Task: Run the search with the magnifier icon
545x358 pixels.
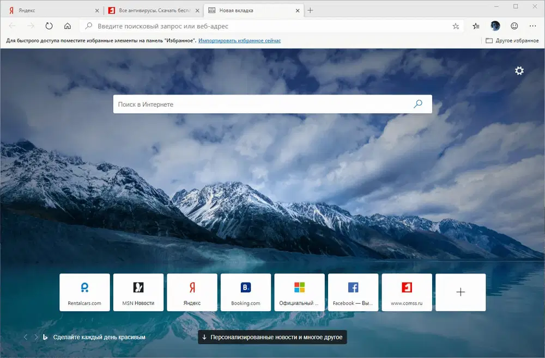Action: tap(417, 104)
